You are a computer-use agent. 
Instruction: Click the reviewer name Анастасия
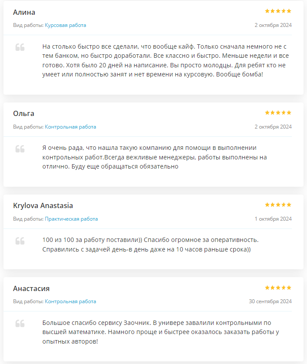pos(31,288)
